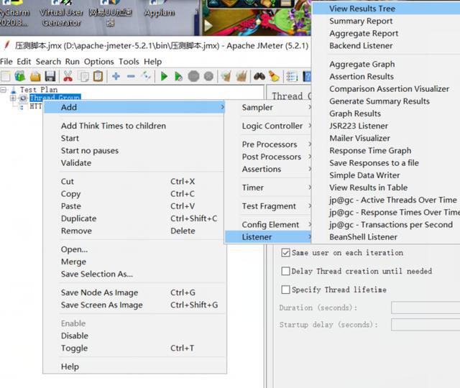Choose Backend Listener entry

tap(386, 46)
